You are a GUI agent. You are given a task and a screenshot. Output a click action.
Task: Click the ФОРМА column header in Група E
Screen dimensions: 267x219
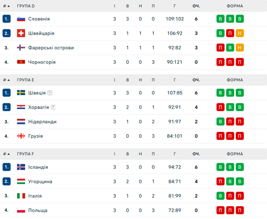click(235, 80)
